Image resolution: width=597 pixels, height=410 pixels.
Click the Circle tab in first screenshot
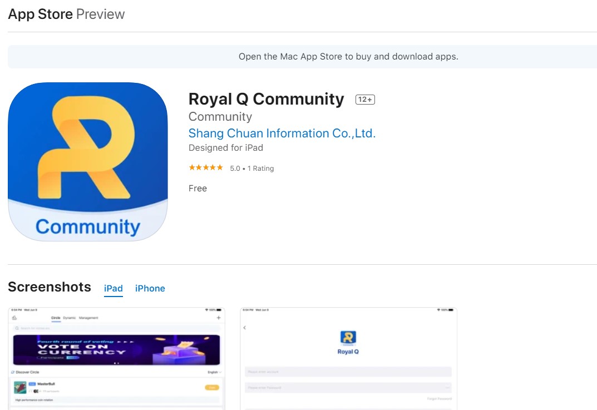(56, 318)
